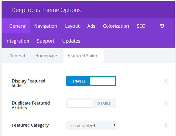Image resolution: width=176 pixels, height=136 pixels.
Task: Click the Duplicate Featured Articles label
Action: (31, 105)
